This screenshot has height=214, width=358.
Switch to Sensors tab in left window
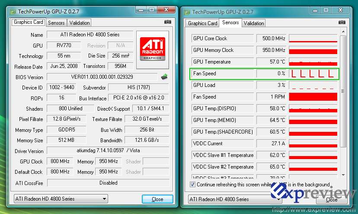click(x=56, y=23)
